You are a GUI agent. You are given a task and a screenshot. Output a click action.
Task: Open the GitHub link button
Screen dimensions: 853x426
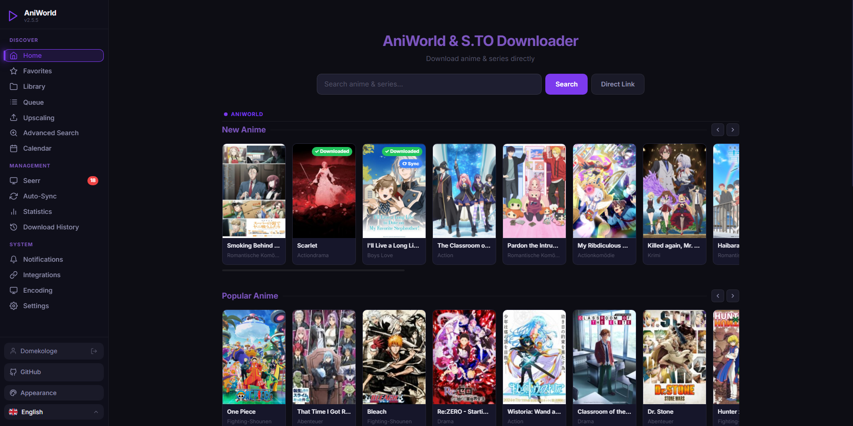tap(54, 372)
